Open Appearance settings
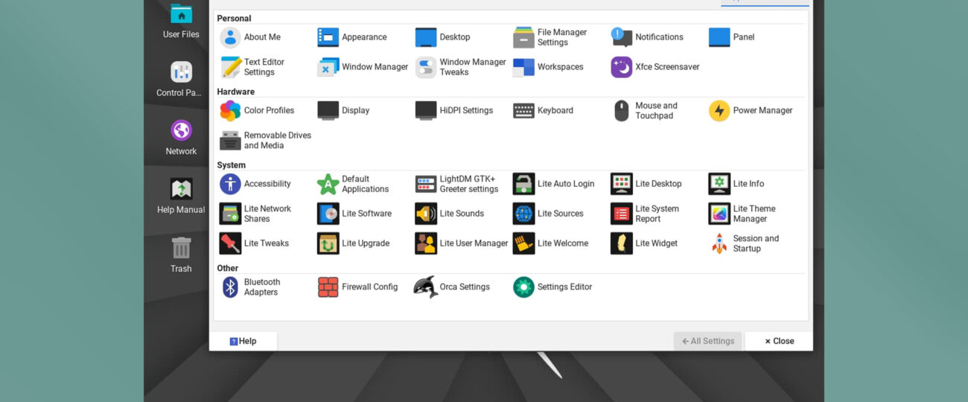This screenshot has height=402, width=968. point(352,37)
